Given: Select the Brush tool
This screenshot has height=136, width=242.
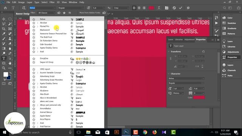Looking at the screenshot, I should tap(4, 39).
